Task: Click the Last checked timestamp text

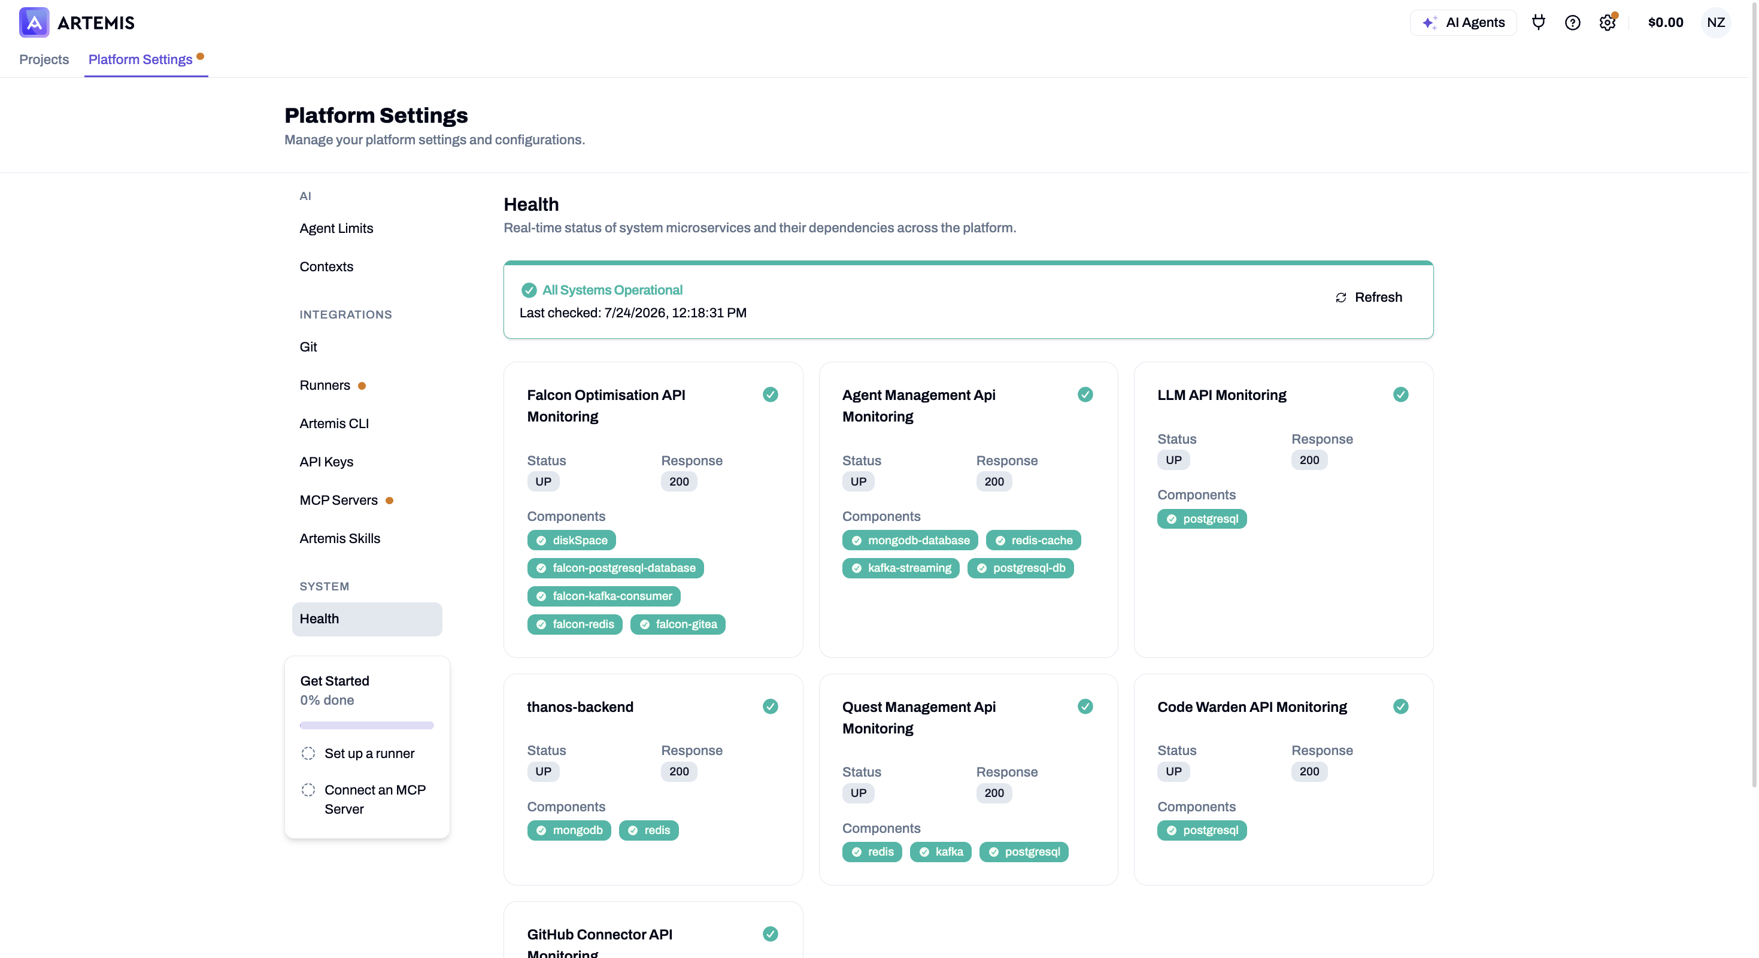Action: tap(633, 313)
